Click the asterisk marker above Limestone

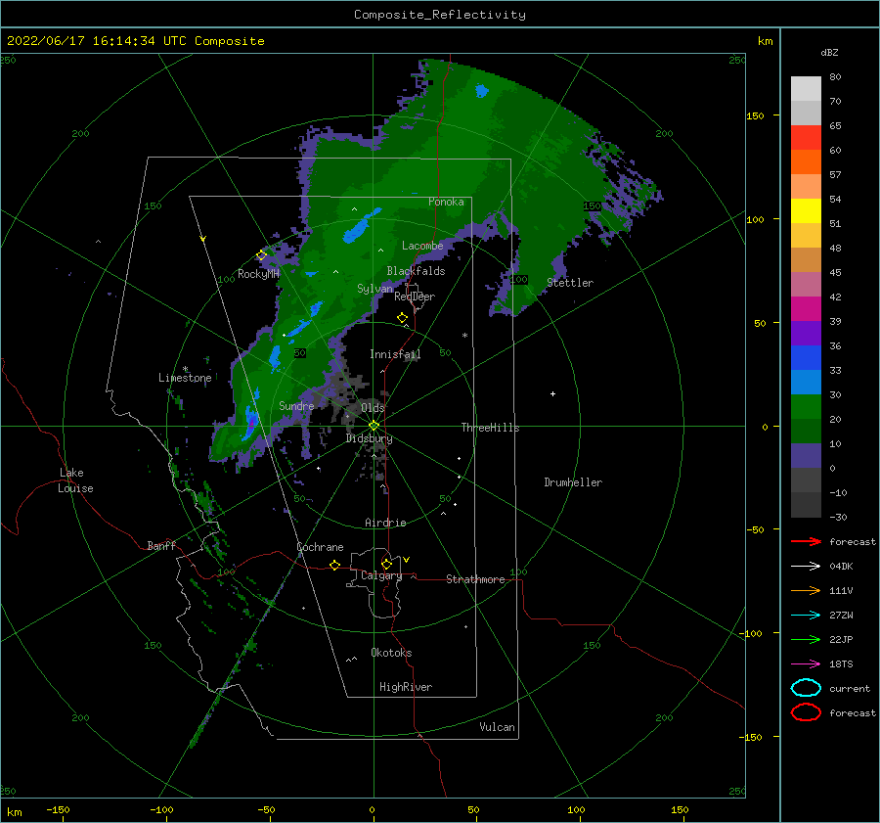point(185,369)
